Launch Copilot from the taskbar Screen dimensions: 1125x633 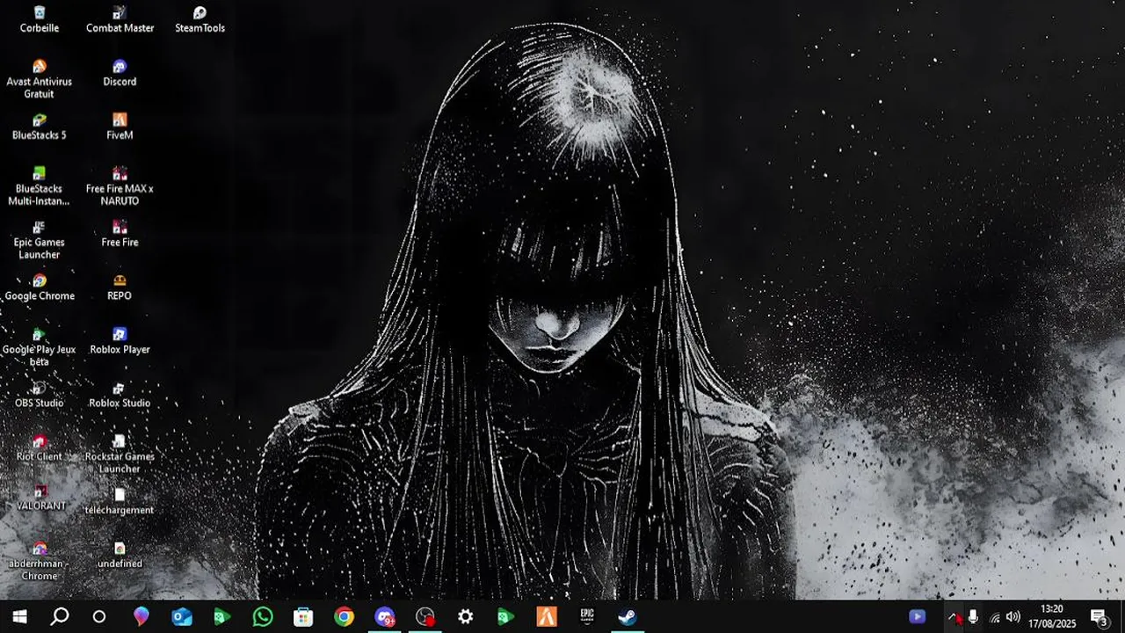[x=142, y=616]
